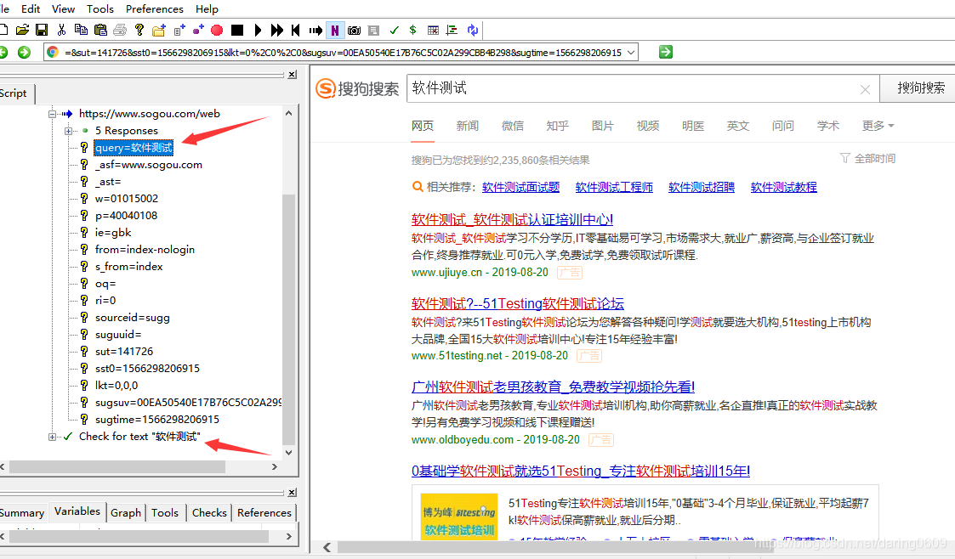Click the green checkmark toolbar icon

pyautogui.click(x=394, y=30)
